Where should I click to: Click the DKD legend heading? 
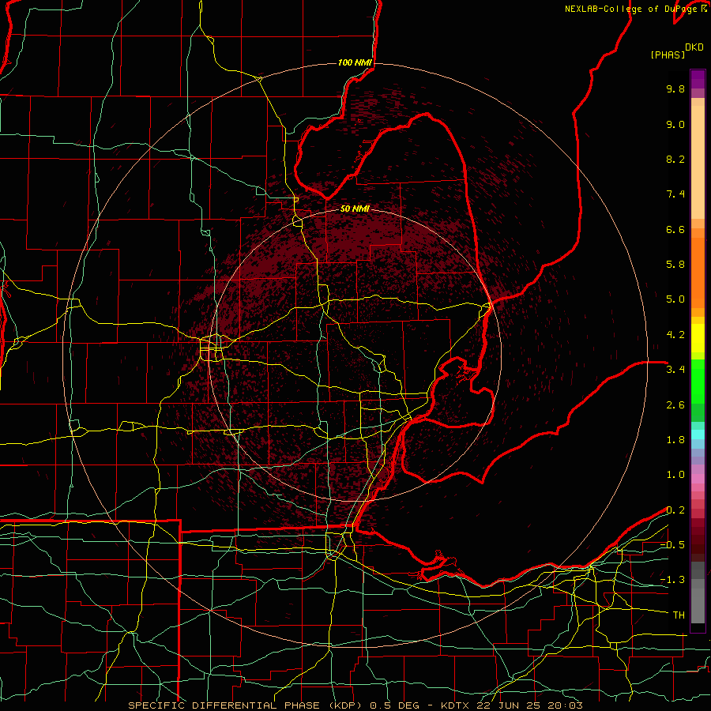[x=694, y=47]
